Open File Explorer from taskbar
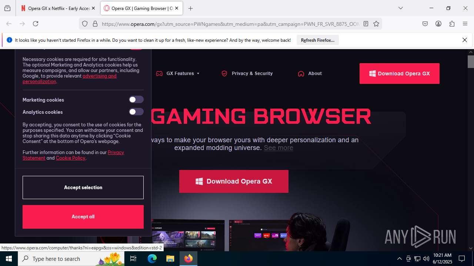The height and width of the screenshot is (266, 474). [170, 259]
